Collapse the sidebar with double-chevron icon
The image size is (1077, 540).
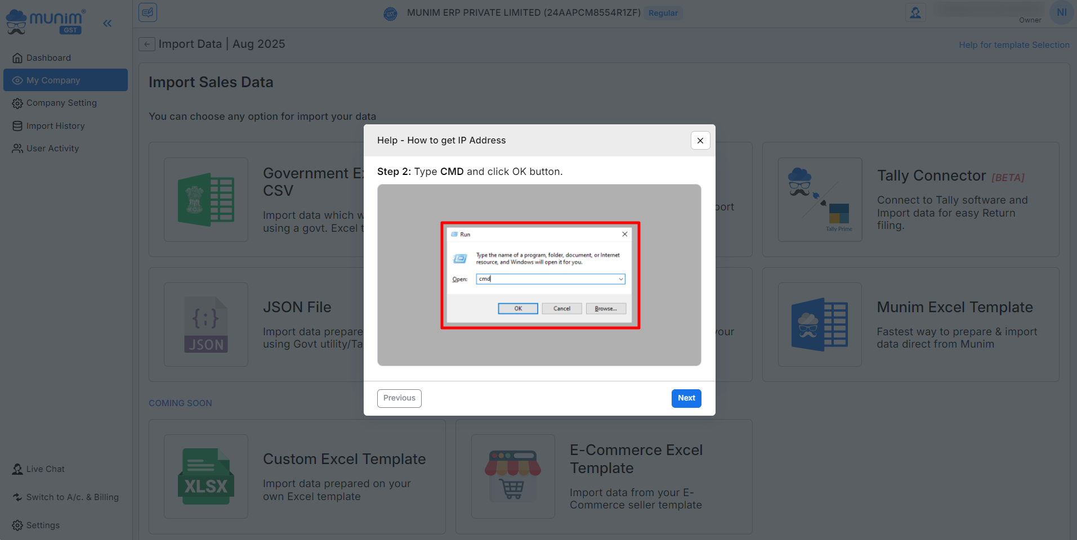[x=107, y=23]
